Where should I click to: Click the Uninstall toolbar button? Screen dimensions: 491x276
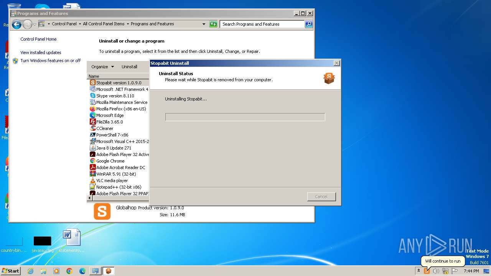pyautogui.click(x=129, y=67)
